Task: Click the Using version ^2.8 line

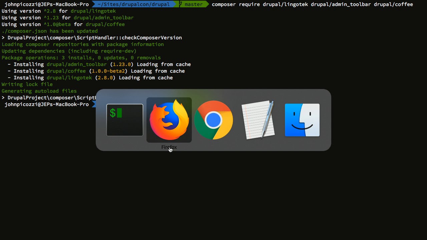Action: point(59,11)
